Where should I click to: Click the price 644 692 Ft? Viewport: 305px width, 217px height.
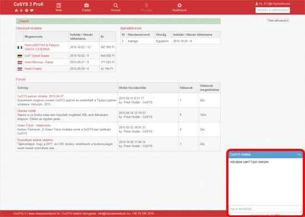click(108, 56)
